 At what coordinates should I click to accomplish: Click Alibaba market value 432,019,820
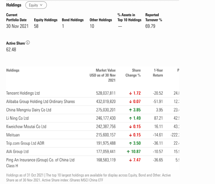(x=106, y=101)
